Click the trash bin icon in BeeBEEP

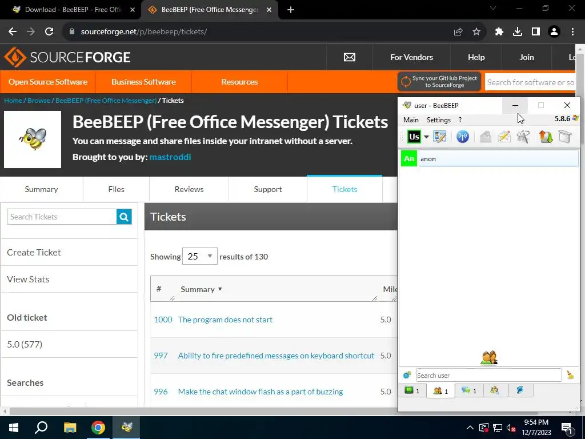565,137
